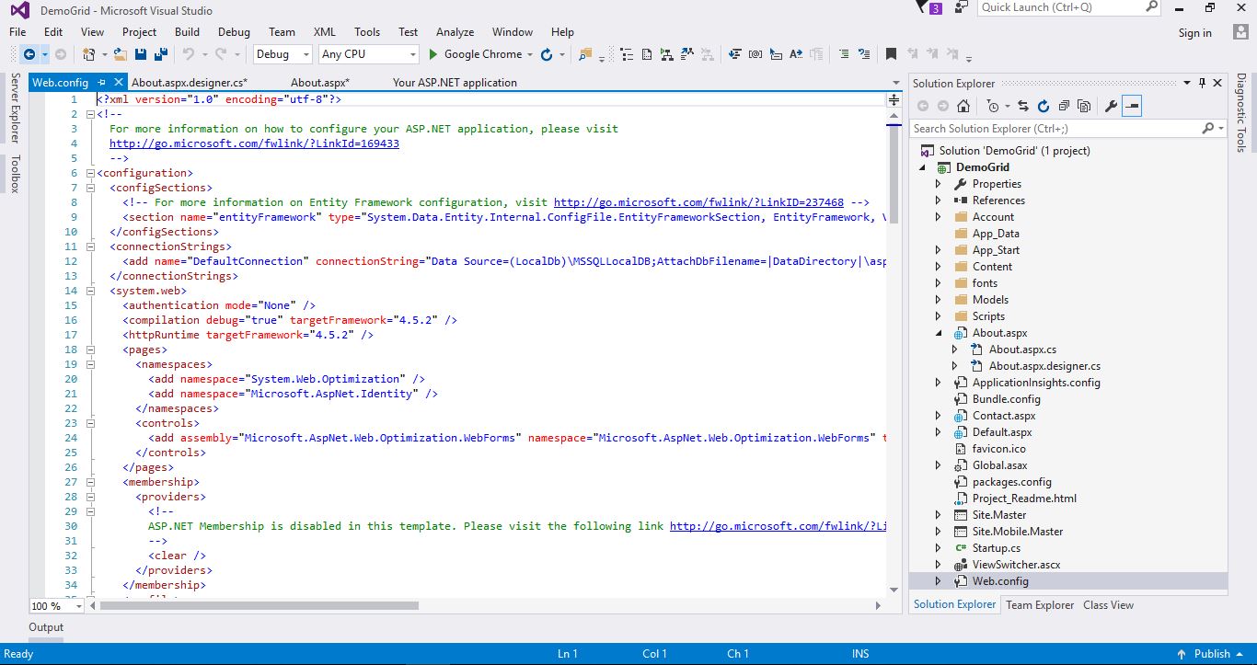The width and height of the screenshot is (1257, 665).
Task: Click the editor split-window handle icon
Action: 894,99
